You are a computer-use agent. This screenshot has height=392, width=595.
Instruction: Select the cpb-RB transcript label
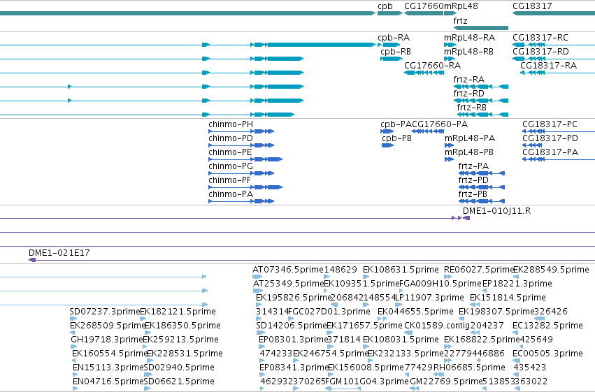pyautogui.click(x=396, y=52)
